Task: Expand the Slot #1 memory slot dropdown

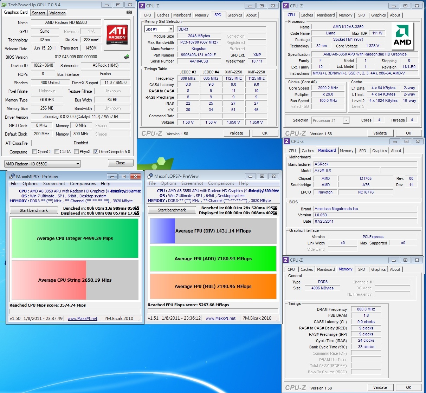Action: pyautogui.click(x=171, y=29)
